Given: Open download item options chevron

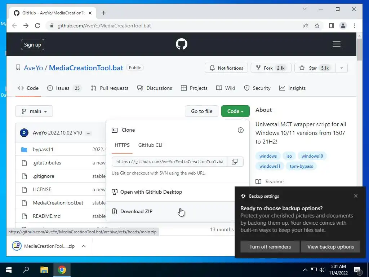Looking at the screenshot, I should point(84,246).
